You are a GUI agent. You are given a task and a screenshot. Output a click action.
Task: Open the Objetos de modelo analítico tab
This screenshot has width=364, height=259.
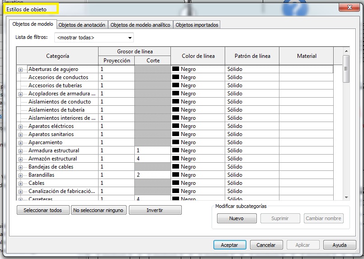(x=141, y=25)
